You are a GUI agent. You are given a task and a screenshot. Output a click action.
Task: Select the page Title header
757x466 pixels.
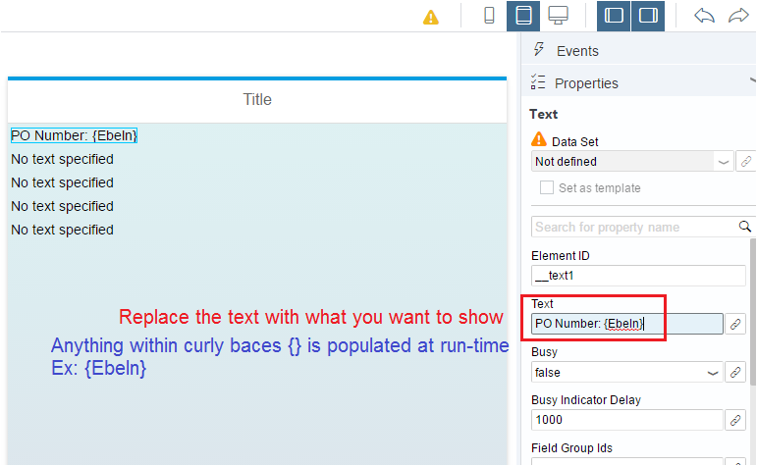coord(257,99)
